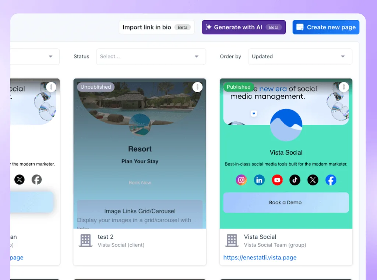Click the Facebook icon on Vista Social card
This screenshot has height=280, width=377.
click(x=331, y=180)
